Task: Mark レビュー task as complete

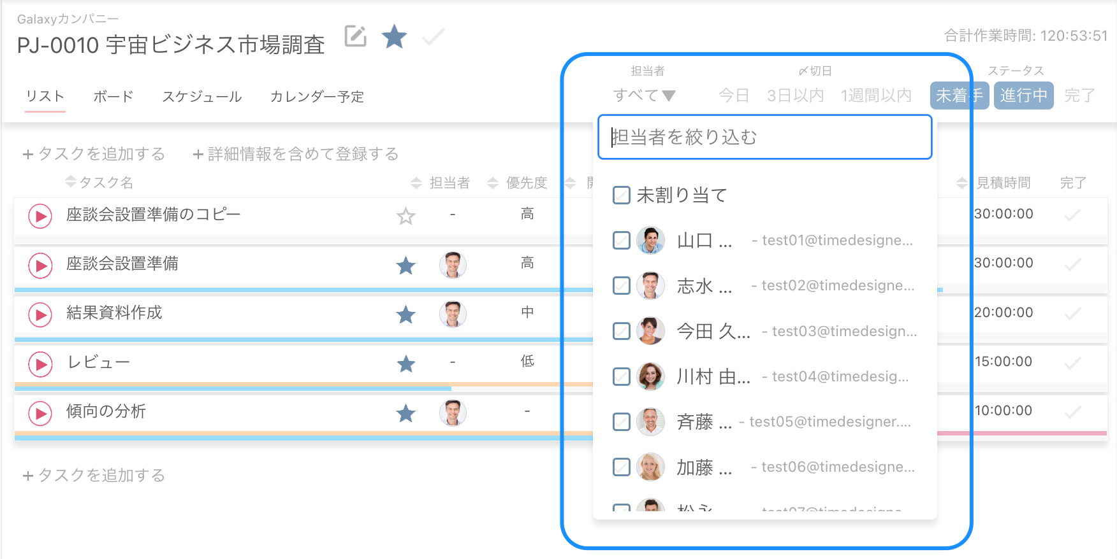Action: pyautogui.click(x=1073, y=362)
